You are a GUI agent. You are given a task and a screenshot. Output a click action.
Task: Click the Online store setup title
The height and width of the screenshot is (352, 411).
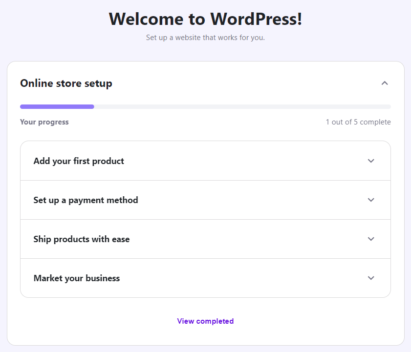pyautogui.click(x=65, y=83)
